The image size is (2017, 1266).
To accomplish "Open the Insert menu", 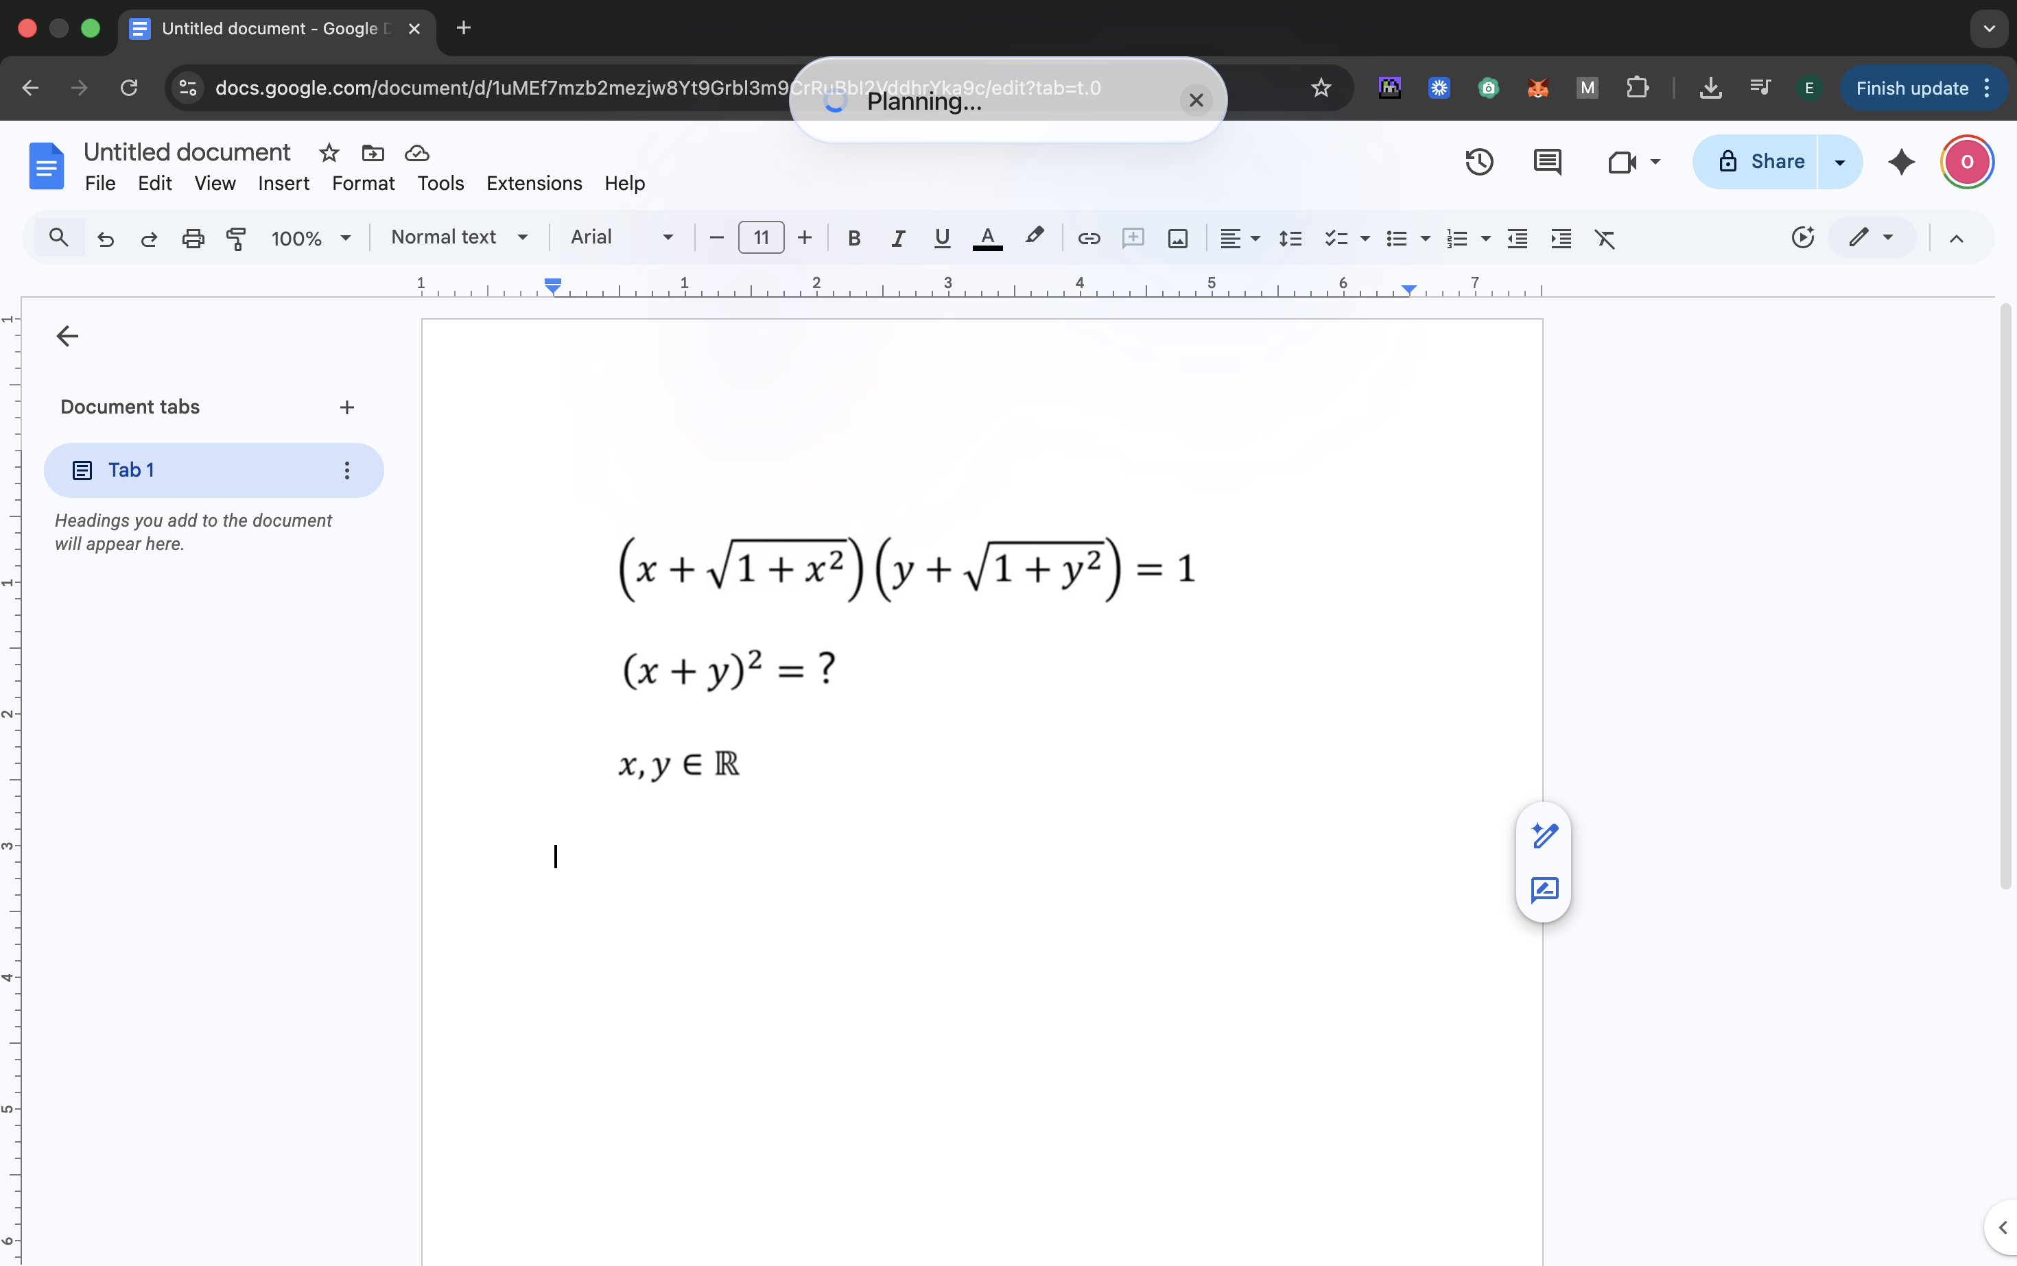I will 283,183.
